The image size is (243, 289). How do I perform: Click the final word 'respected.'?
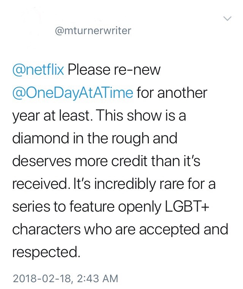click(x=47, y=253)
